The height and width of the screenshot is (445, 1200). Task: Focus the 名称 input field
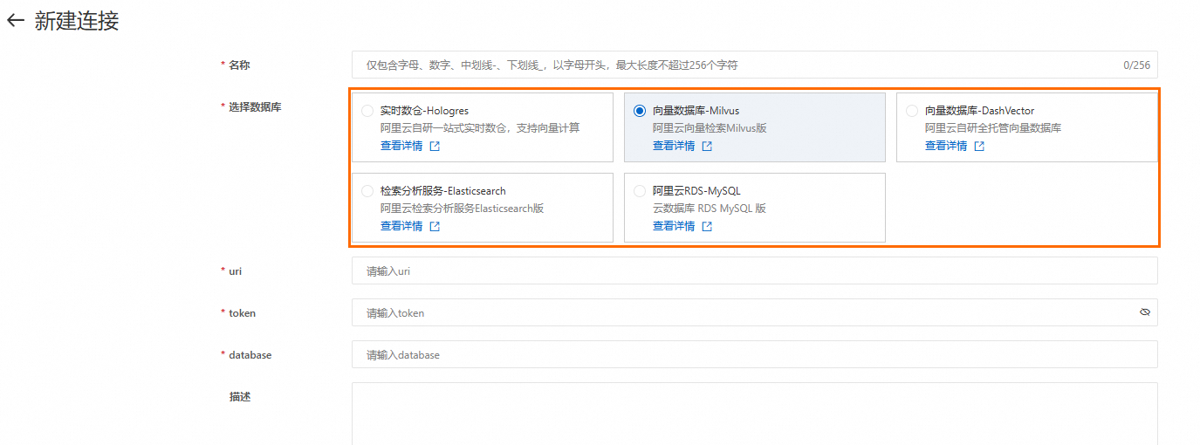[x=755, y=65]
